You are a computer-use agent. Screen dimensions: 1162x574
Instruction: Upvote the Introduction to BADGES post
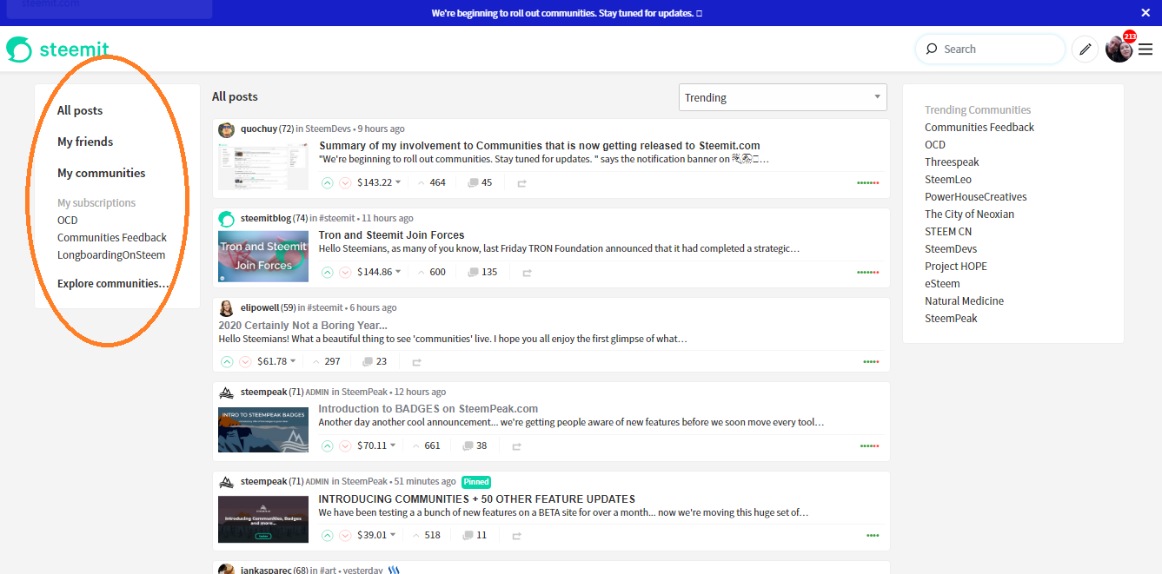[327, 445]
